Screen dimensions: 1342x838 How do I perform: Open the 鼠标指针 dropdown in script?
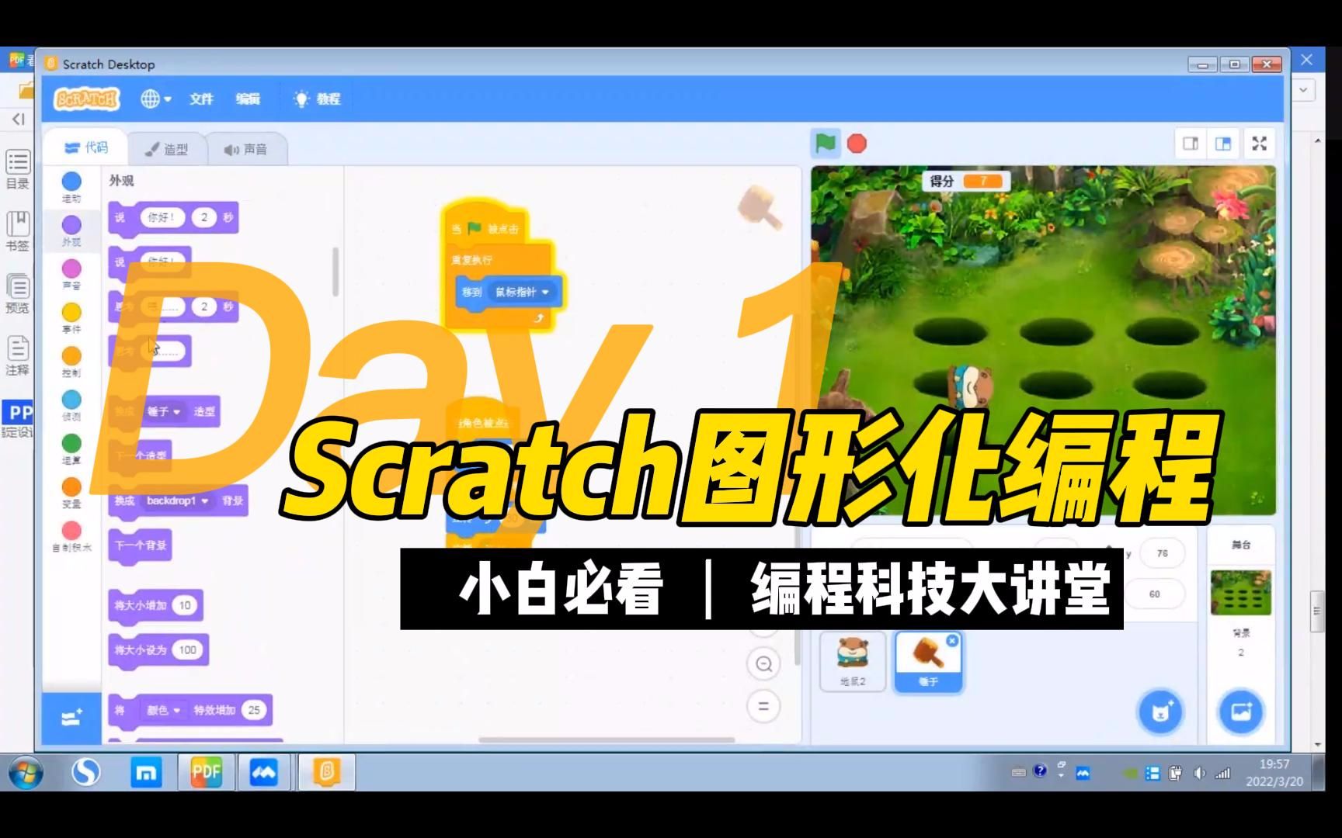(x=522, y=292)
